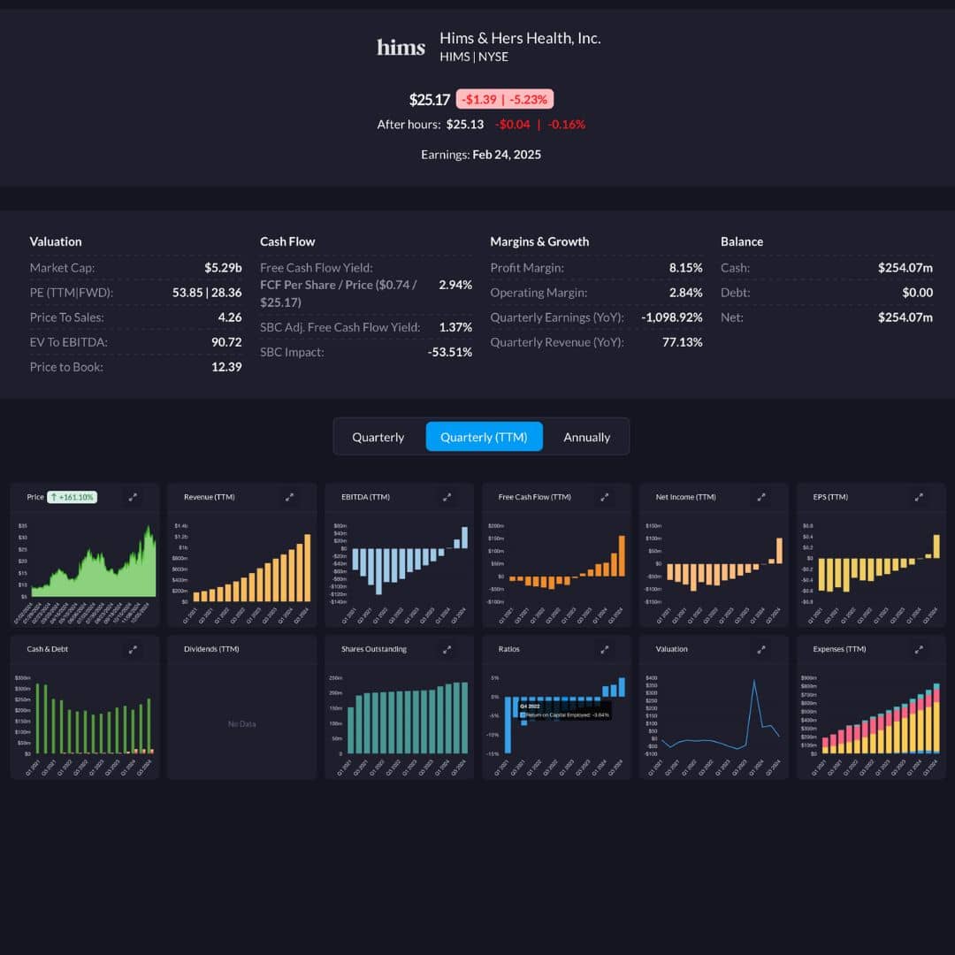Click the Return on Capital Employed tooltip
The image size is (955, 955).
tap(564, 711)
